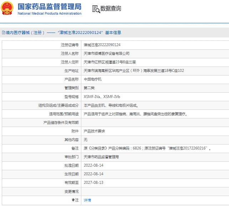Click the 审批部门 label
The width and height of the screenshot is (229, 206).
[71, 157]
